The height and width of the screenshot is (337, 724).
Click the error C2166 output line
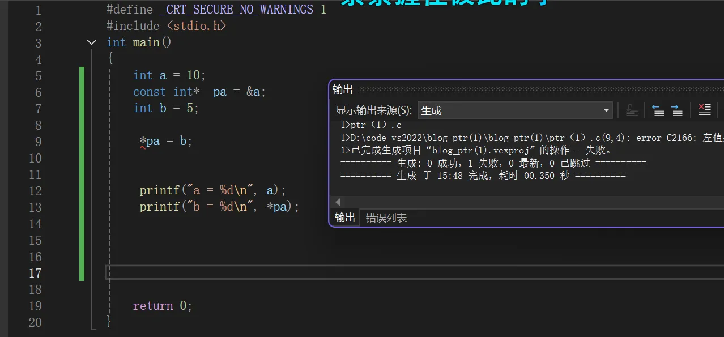click(x=532, y=138)
